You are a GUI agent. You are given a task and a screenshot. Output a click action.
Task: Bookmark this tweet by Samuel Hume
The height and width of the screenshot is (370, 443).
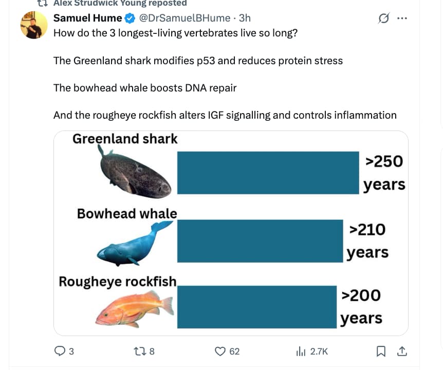pyautogui.click(x=381, y=351)
